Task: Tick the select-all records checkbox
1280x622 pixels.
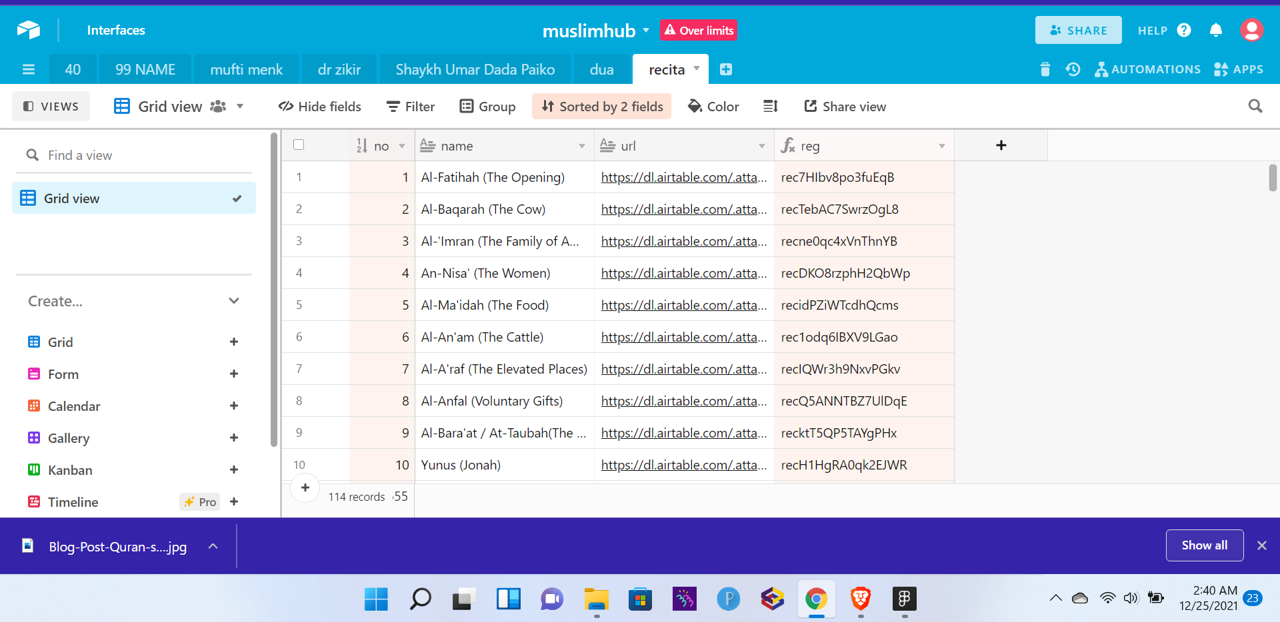Action: pyautogui.click(x=299, y=145)
